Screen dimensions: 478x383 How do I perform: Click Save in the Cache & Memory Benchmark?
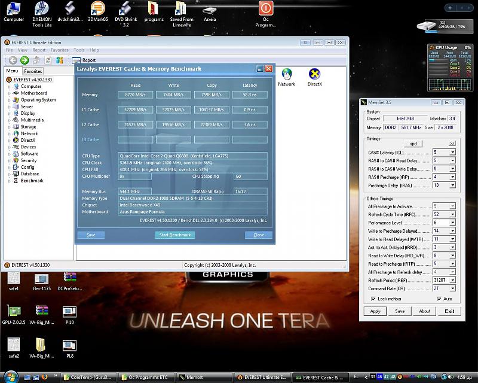(x=91, y=235)
